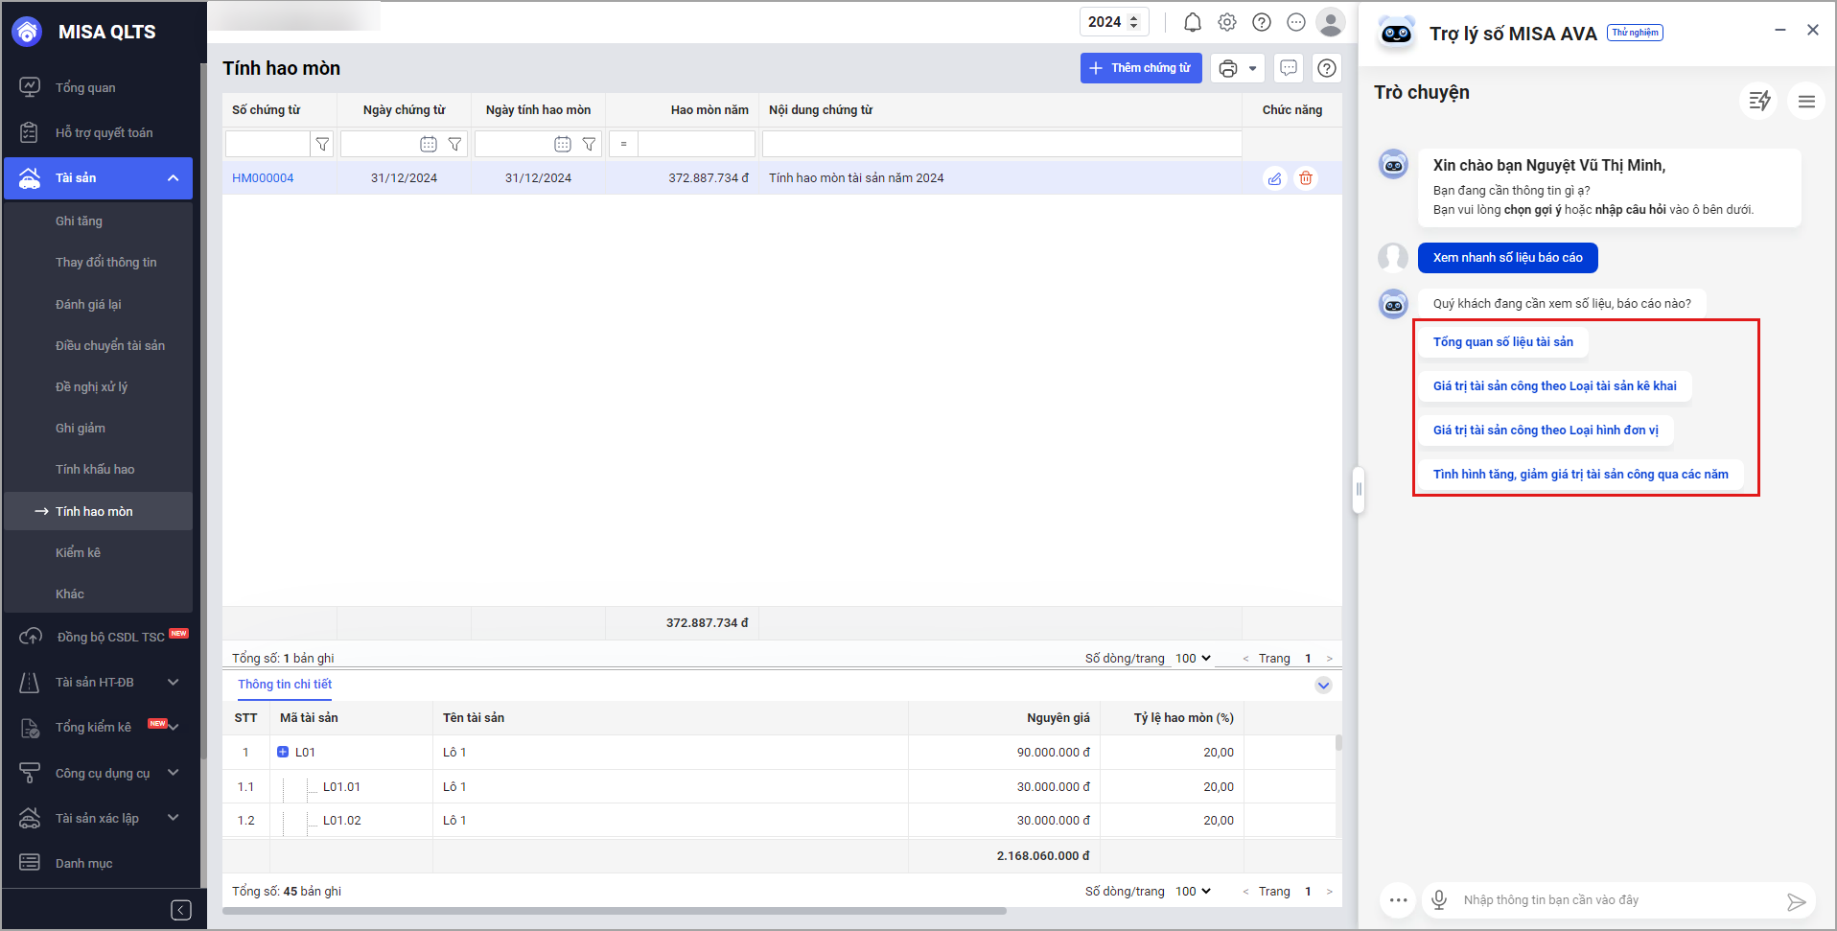Select the Thông tin chi tiết tab

click(285, 685)
